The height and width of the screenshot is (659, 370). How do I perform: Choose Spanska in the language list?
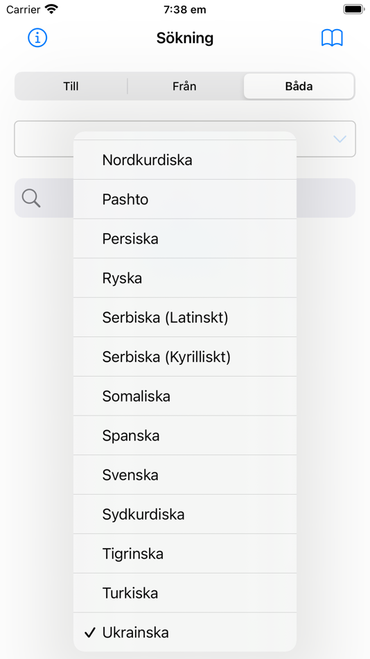(x=185, y=436)
